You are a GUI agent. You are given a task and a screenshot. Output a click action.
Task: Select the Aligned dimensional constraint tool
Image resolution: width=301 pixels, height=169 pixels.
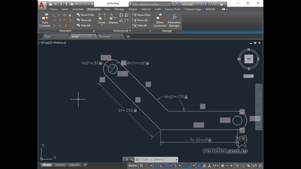click(113, 19)
